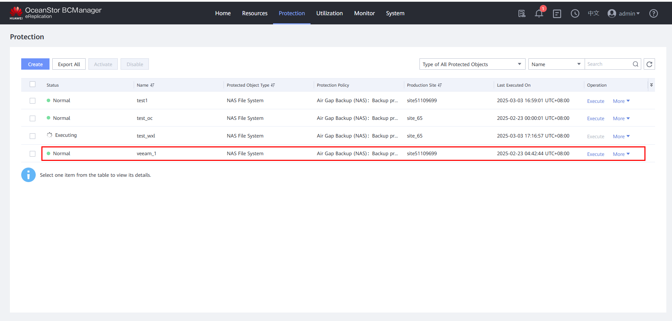Open the notification bell alerts
Viewport: 672px width, 321px height.
[x=539, y=14]
